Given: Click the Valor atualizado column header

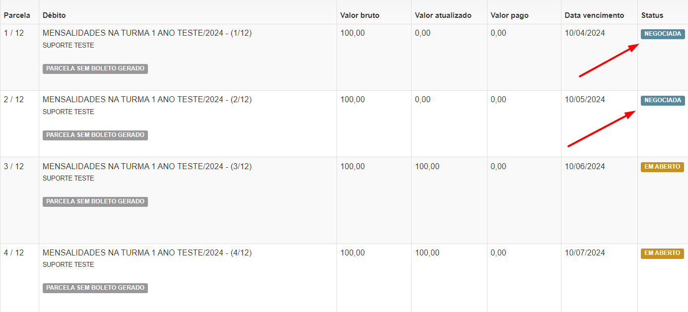Looking at the screenshot, I should click(x=443, y=15).
